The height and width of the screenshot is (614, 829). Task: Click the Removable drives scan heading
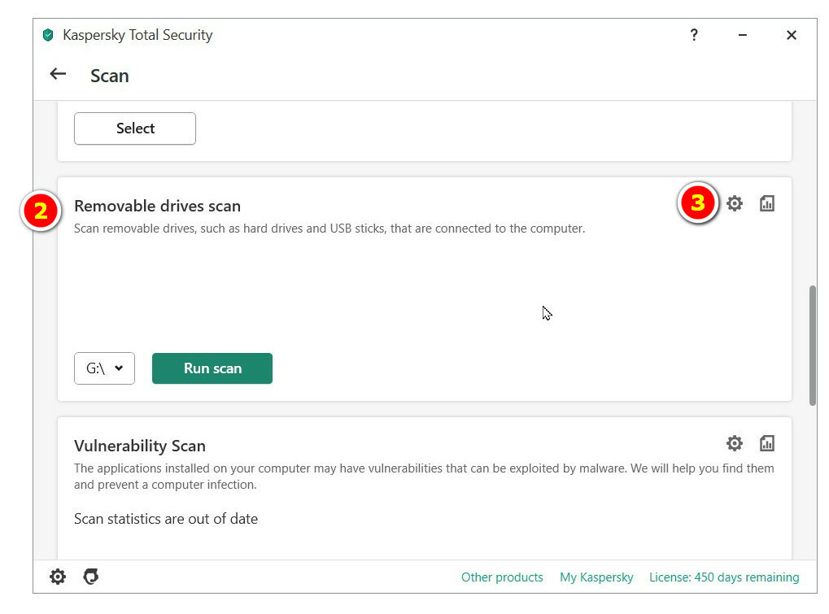157,206
